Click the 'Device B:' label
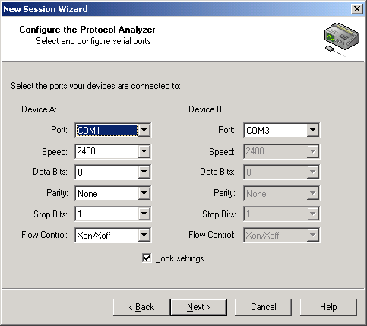Screen dimensions: 367x326 tap(206, 109)
